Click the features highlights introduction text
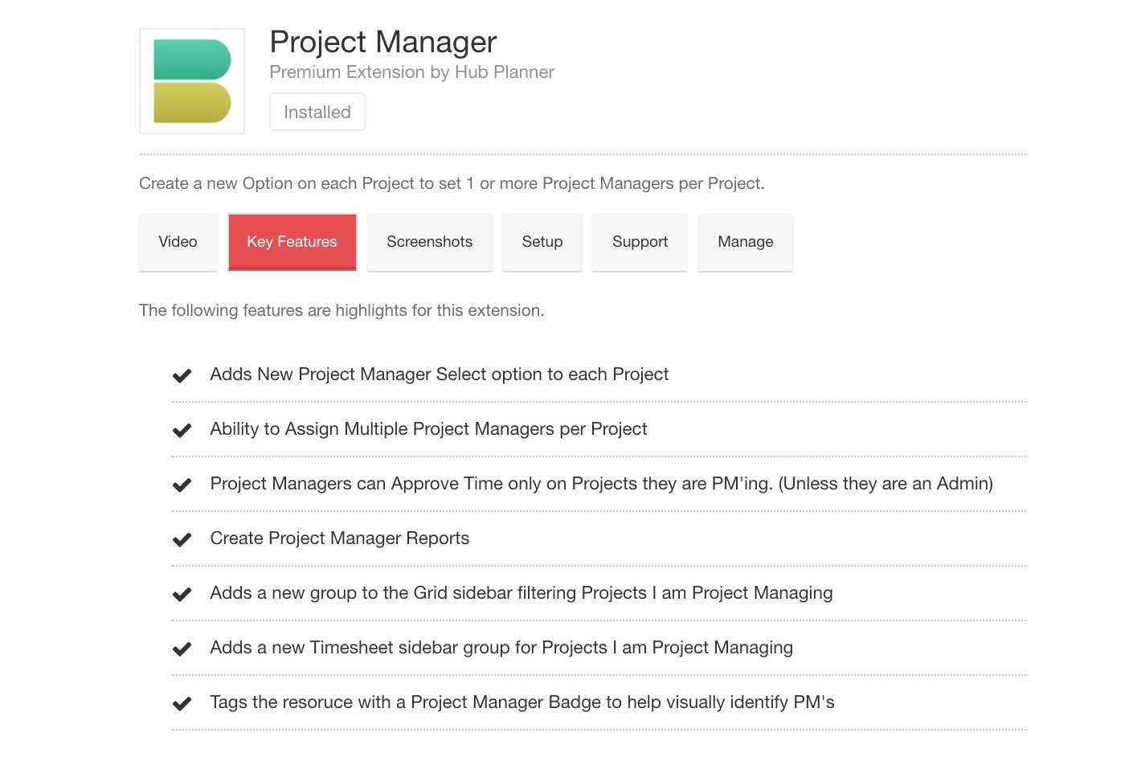Image resolution: width=1129 pixels, height=782 pixels. point(342,310)
